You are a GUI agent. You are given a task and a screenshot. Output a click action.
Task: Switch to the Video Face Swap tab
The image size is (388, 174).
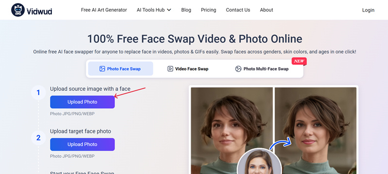(x=188, y=69)
